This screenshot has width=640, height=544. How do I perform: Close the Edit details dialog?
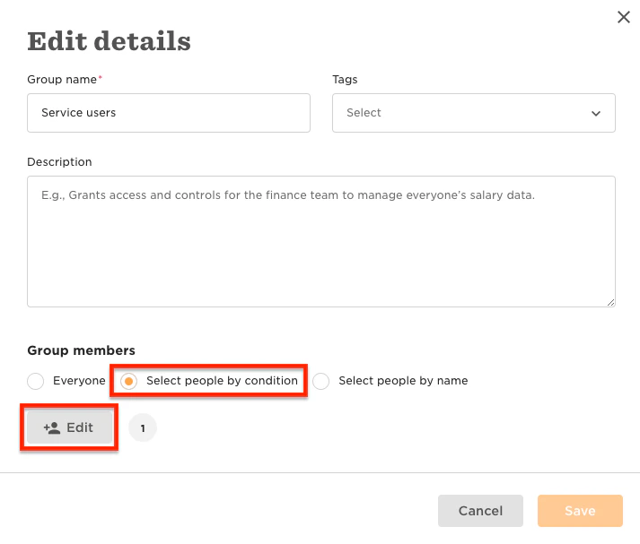[x=623, y=17]
